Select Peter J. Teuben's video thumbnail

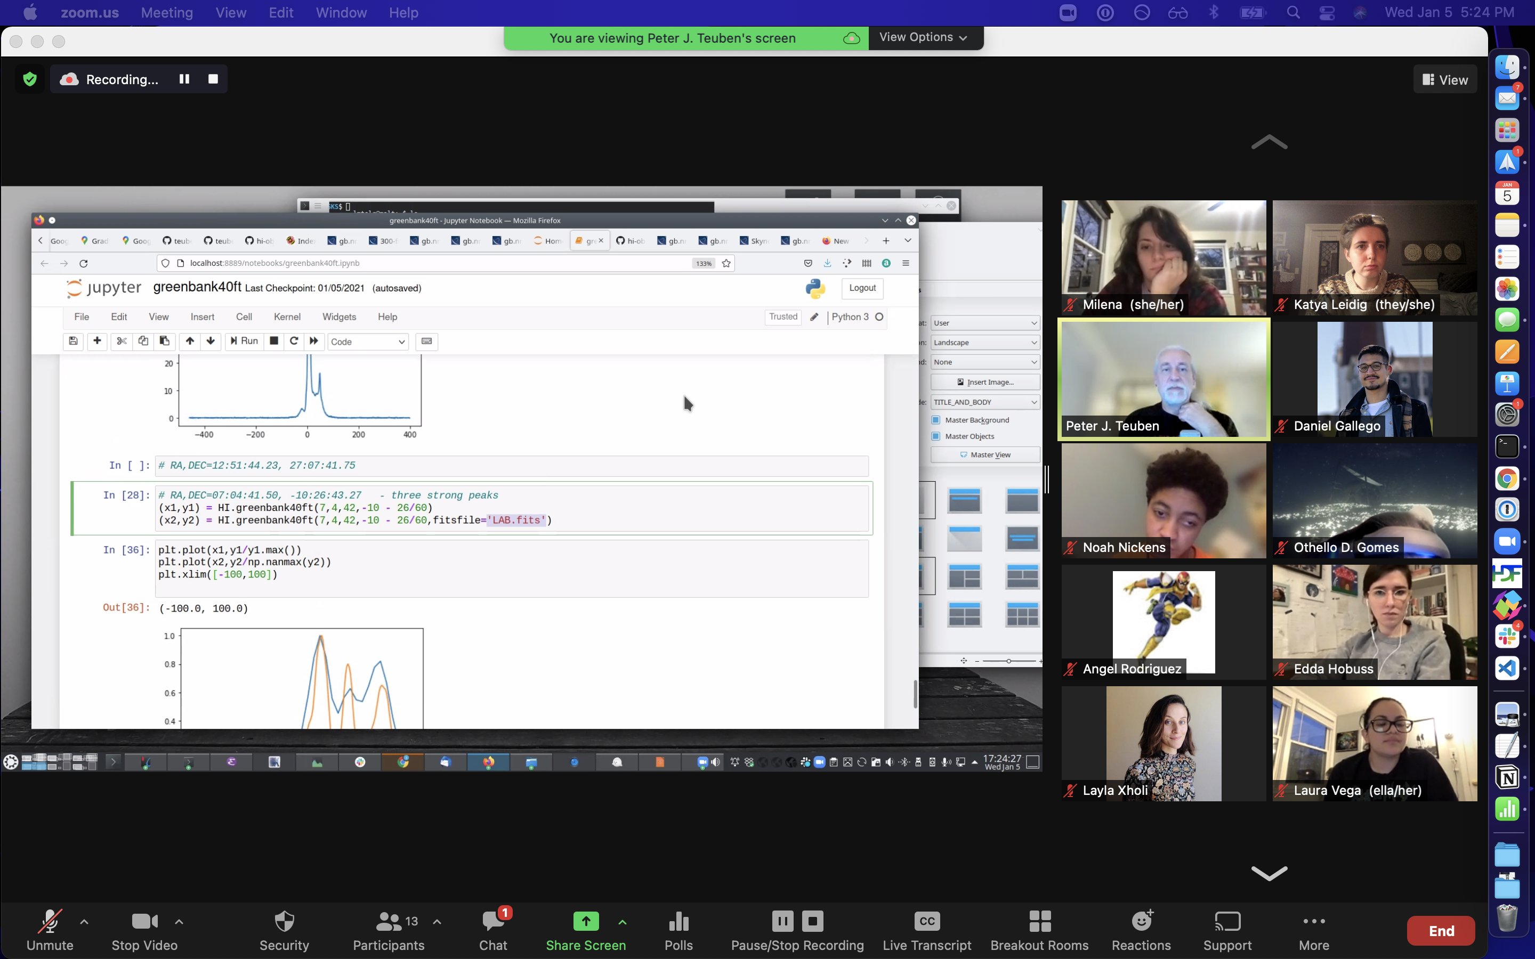(1164, 379)
